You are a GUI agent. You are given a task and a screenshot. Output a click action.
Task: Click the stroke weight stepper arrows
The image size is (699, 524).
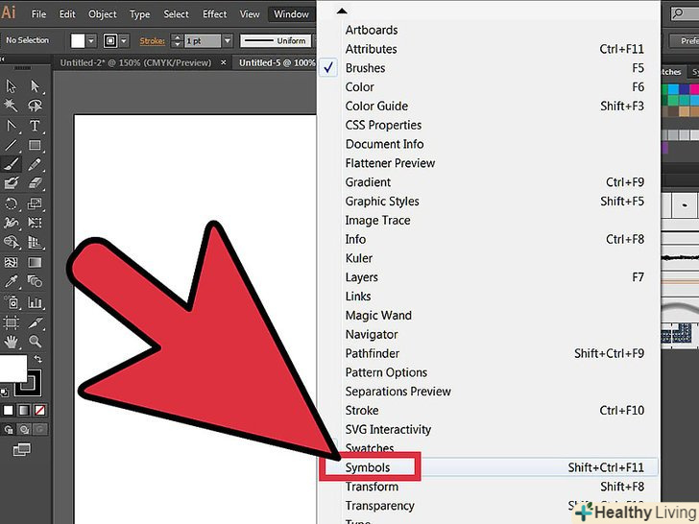(x=178, y=41)
